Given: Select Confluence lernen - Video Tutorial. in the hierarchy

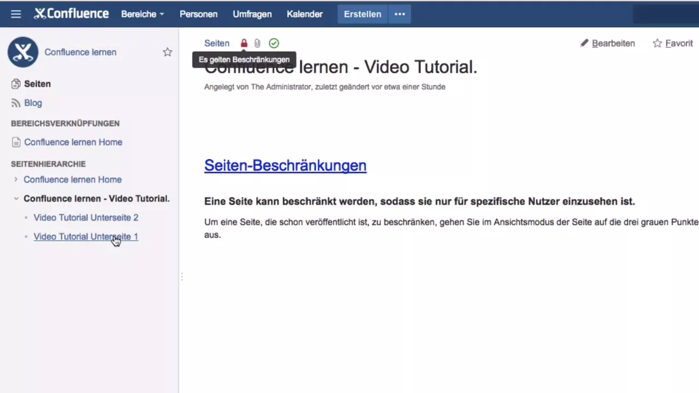Looking at the screenshot, I should (x=97, y=199).
